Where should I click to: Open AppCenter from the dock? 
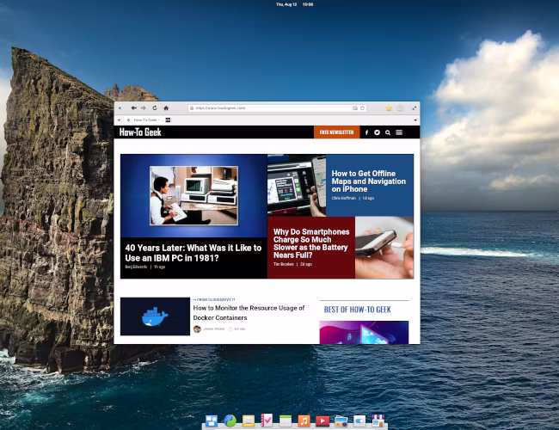pos(378,421)
